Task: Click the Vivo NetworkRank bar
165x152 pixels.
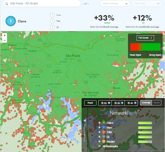Action: pos(145,128)
